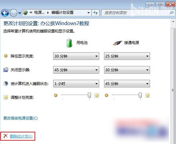176x144 pixels.
Task: Click the power plug icon
Action: 118,43
